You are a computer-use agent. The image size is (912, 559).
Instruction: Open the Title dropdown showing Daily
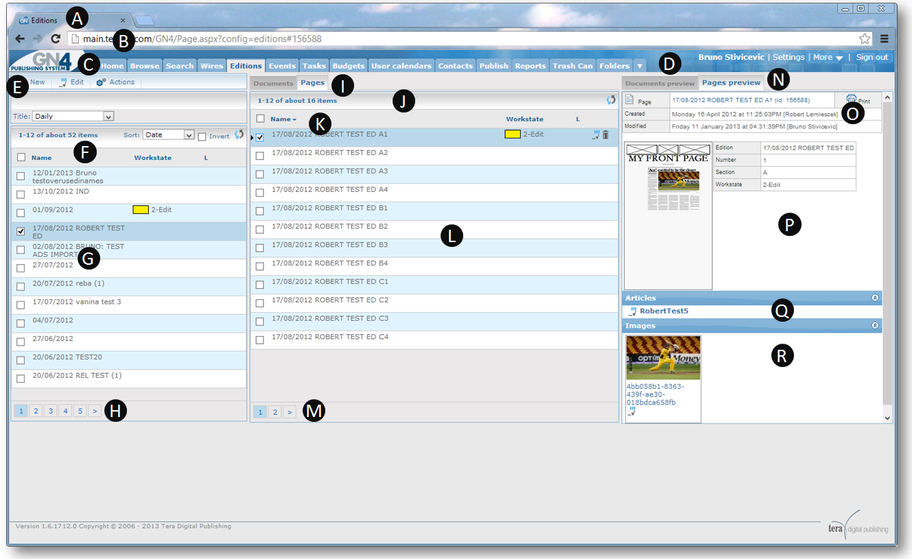(73, 117)
